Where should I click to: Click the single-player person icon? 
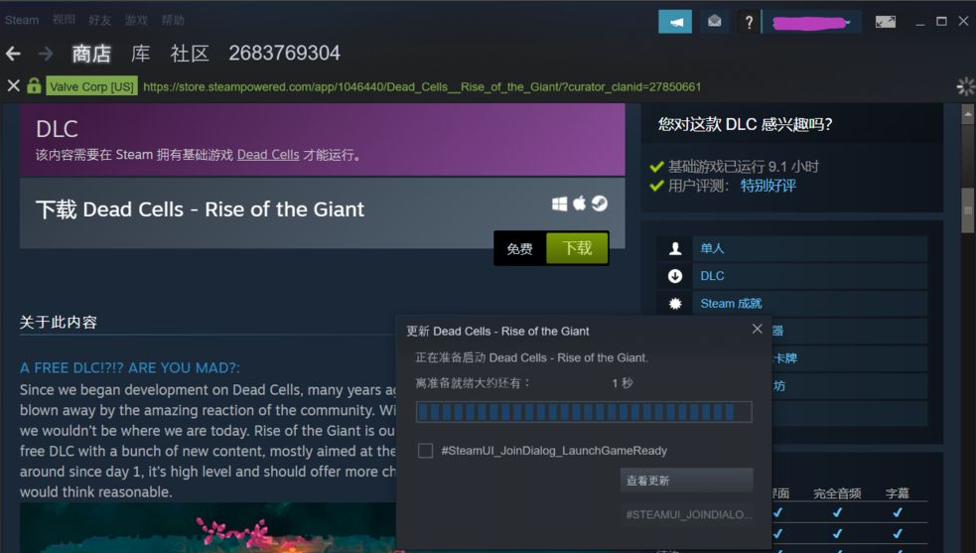click(675, 248)
